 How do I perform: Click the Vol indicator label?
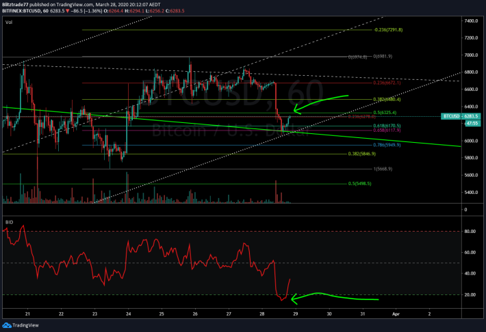click(9, 23)
